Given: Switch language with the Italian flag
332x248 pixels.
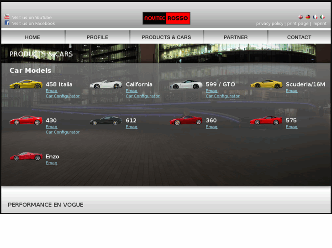Looking at the screenshot, I should coord(322,17).
